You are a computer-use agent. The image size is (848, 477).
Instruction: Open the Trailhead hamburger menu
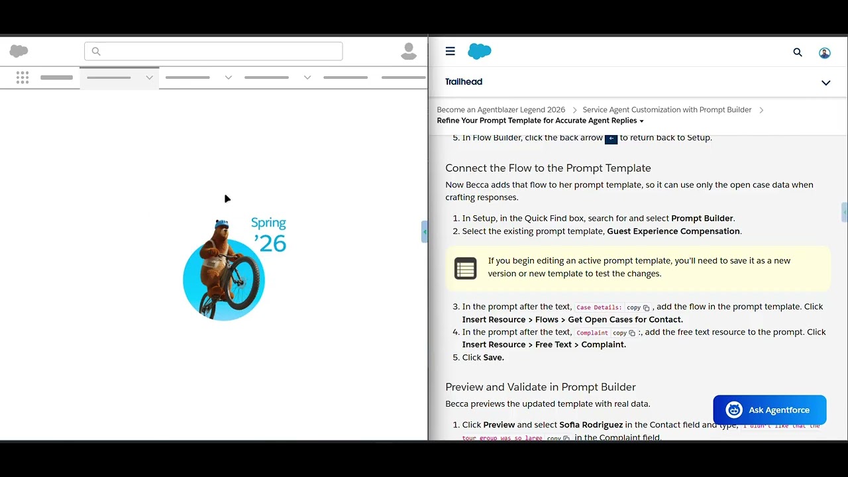click(x=450, y=51)
